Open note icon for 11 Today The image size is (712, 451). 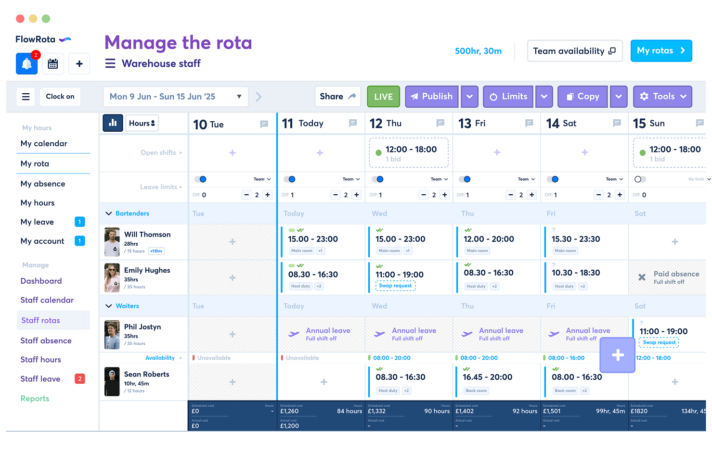click(353, 123)
